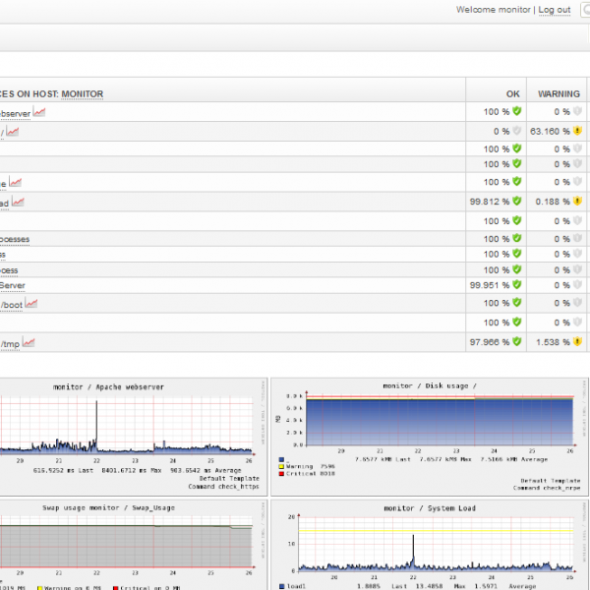Open the Apache webserver graph thumbnail
590x590 pixels.
[128, 433]
